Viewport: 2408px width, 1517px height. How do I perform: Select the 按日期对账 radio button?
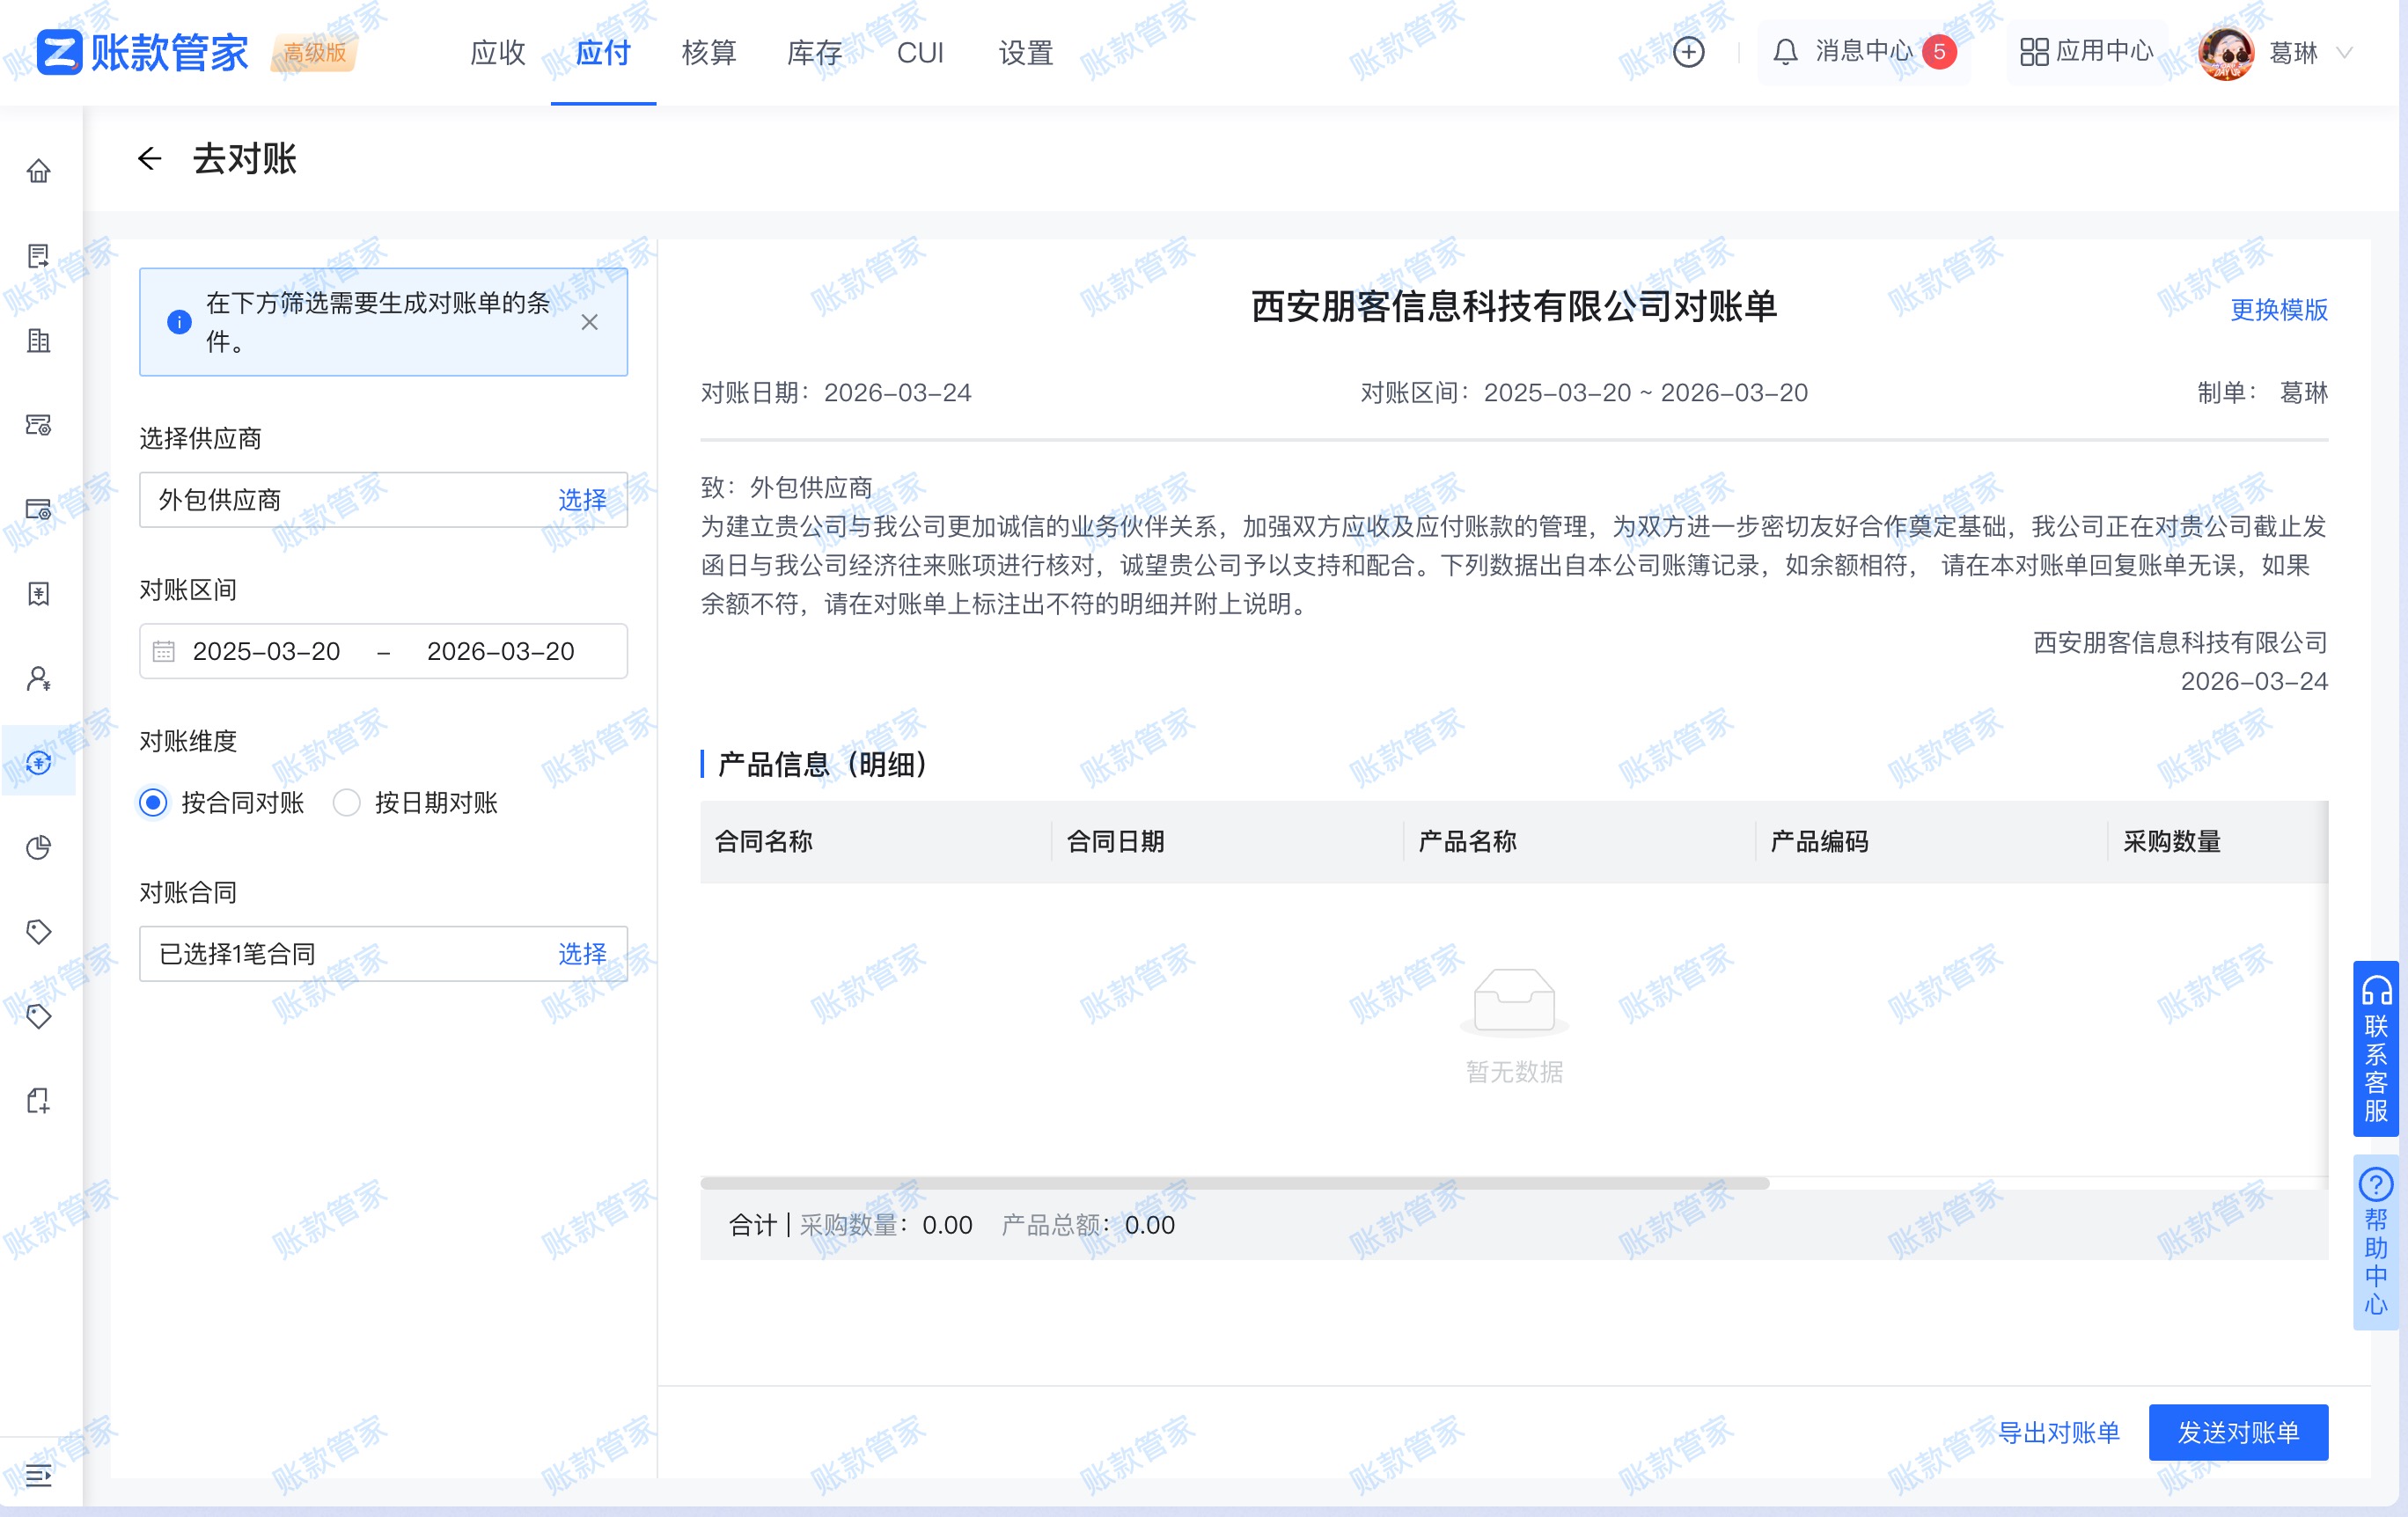(346, 802)
